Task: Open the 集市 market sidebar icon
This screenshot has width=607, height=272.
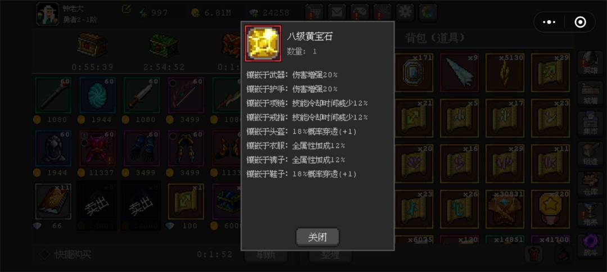Action: (x=590, y=124)
